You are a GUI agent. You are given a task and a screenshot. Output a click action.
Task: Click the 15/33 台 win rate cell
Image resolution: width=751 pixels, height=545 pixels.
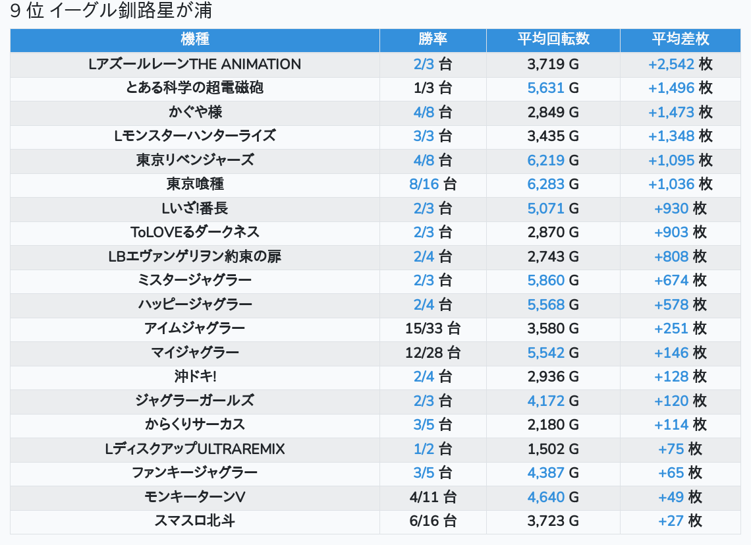click(433, 329)
